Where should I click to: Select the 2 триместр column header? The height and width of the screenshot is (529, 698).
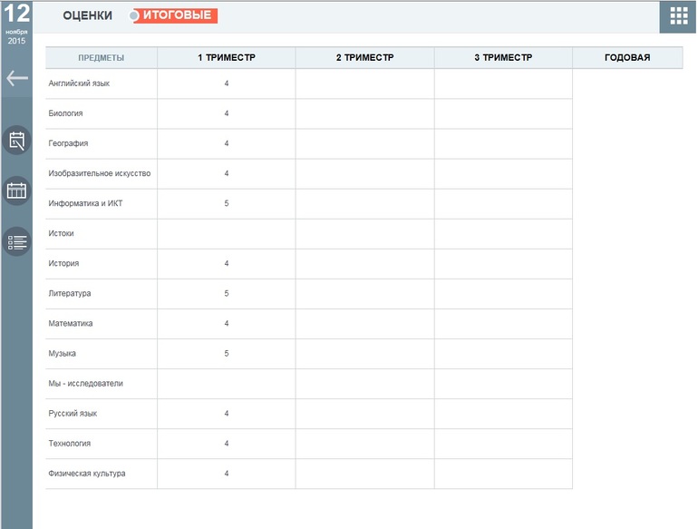365,57
